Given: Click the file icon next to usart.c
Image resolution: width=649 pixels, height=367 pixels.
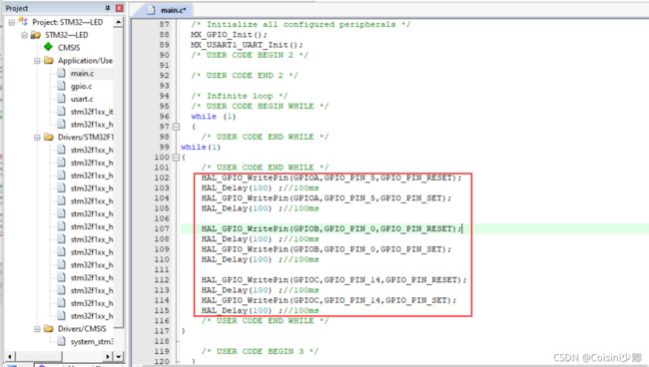Looking at the screenshot, I should pos(61,99).
